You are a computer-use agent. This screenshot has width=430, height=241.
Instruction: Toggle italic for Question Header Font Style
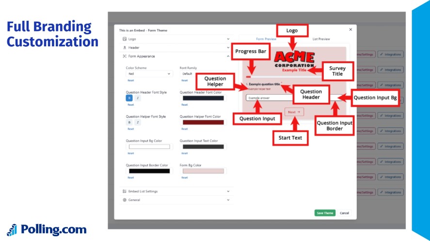(x=138, y=98)
